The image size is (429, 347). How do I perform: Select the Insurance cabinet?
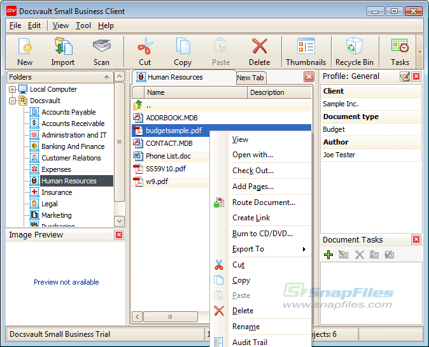(57, 192)
